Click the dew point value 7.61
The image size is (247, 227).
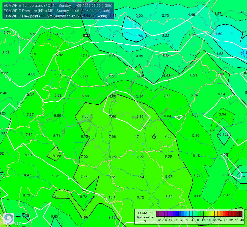coord(86,56)
